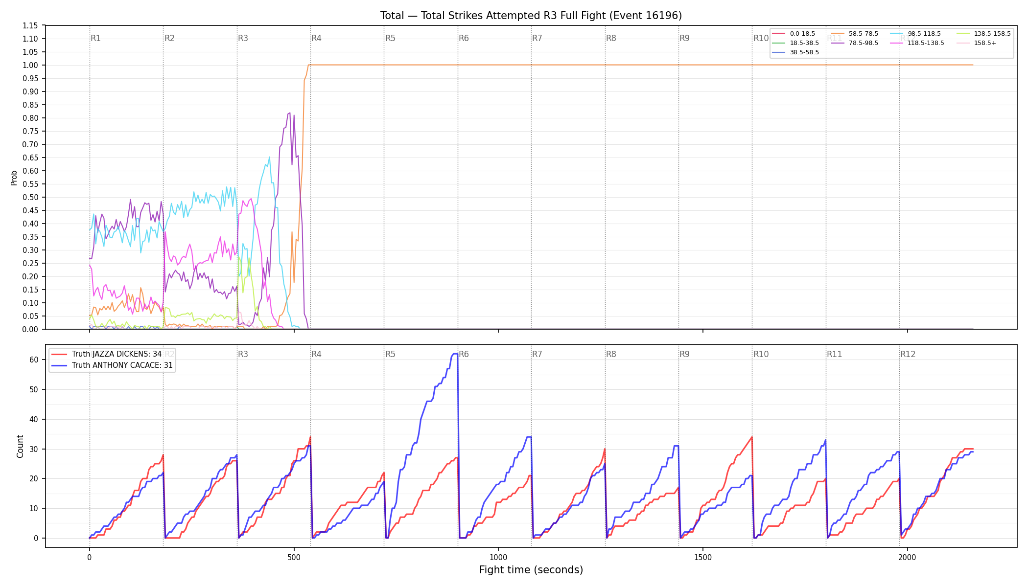The height and width of the screenshot is (587, 1028).
Task: Click the R10 round marker in the Count chart
Action: pos(761,354)
